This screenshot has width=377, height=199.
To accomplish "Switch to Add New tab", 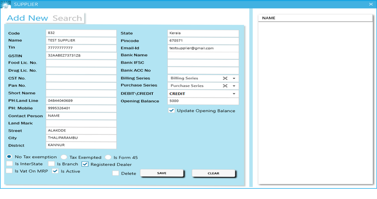I will click(x=27, y=18).
